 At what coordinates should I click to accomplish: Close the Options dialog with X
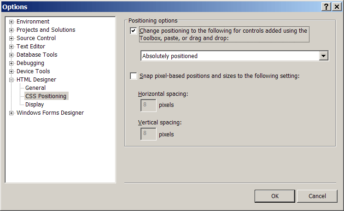tap(336, 7)
